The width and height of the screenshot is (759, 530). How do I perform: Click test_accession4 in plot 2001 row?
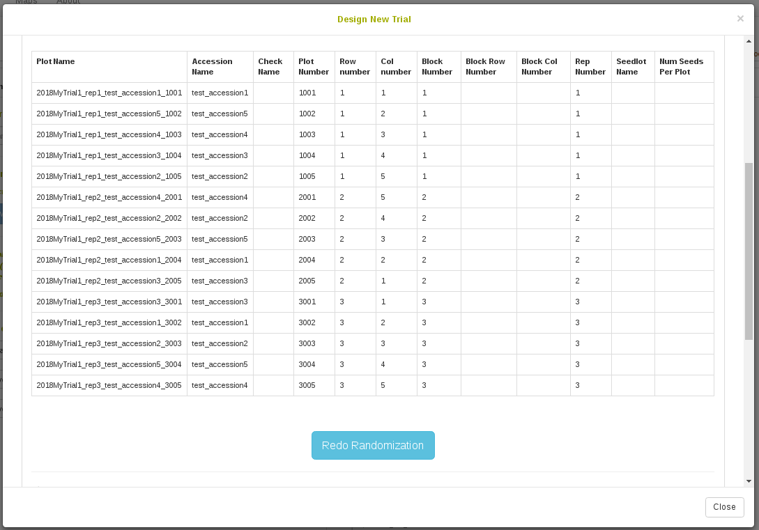220,197
